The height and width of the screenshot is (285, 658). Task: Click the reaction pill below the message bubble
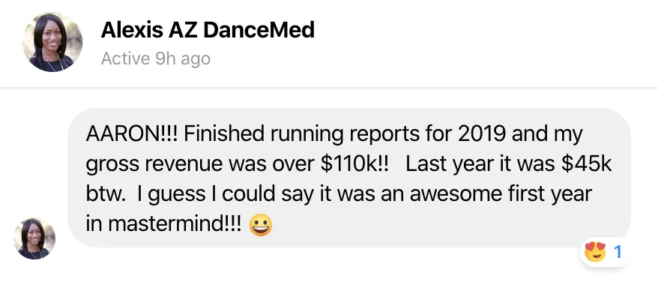pos(604,252)
